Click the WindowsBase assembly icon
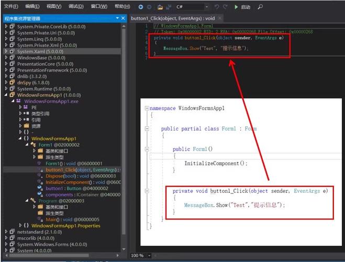This screenshot has height=262, width=345. 12,58
